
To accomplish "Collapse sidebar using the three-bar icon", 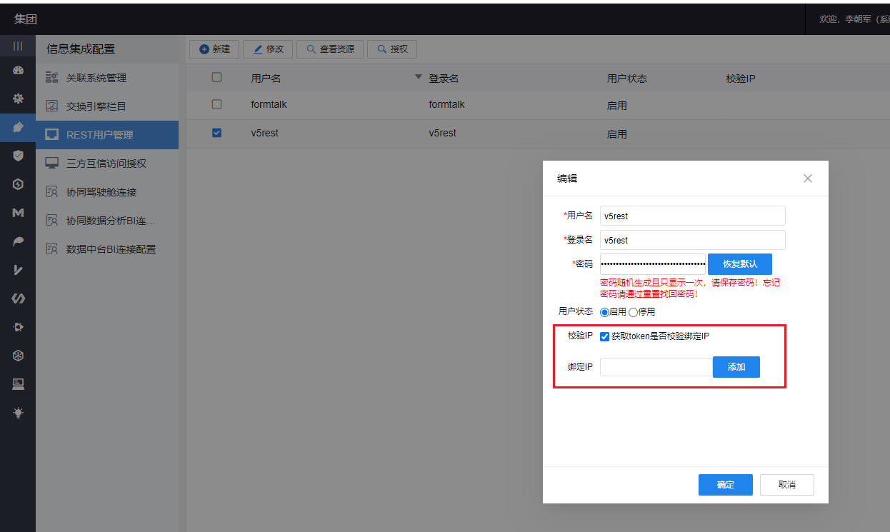I will tap(18, 46).
